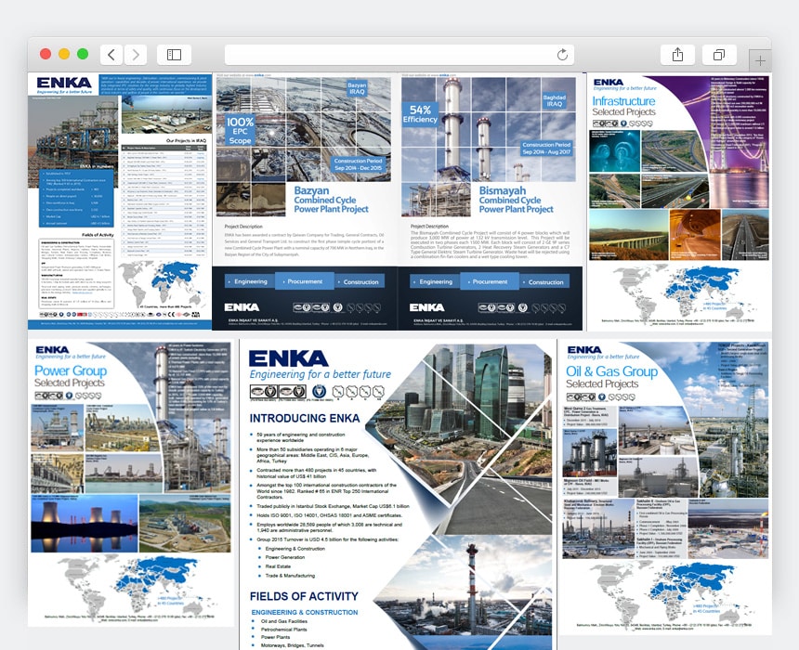Click Procurement step in the Bazyan brochure
The height and width of the screenshot is (650, 799).
305,281
